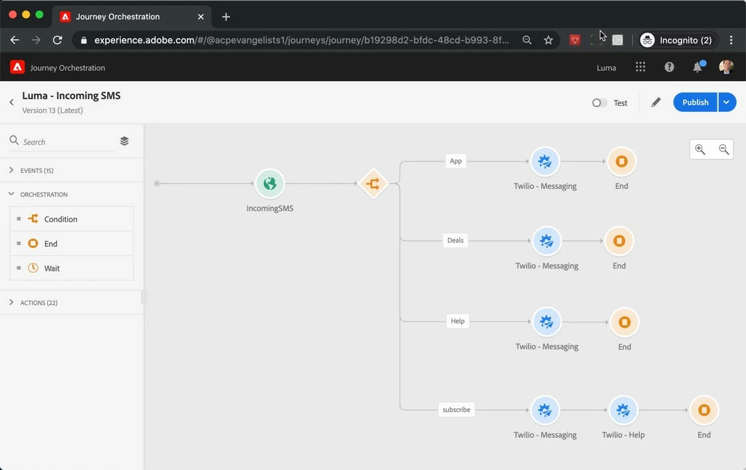Click the Publish button

click(x=695, y=102)
